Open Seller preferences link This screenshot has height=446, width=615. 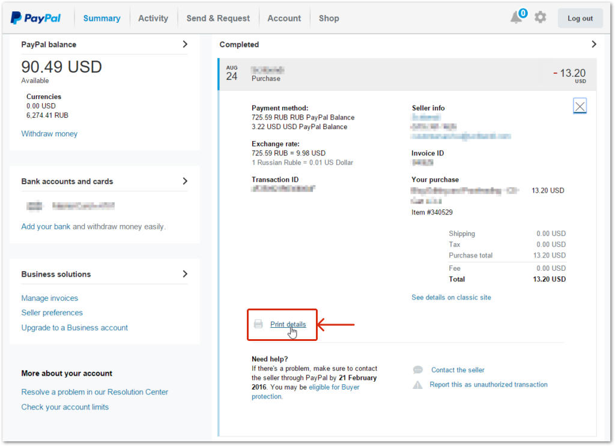pos(52,313)
